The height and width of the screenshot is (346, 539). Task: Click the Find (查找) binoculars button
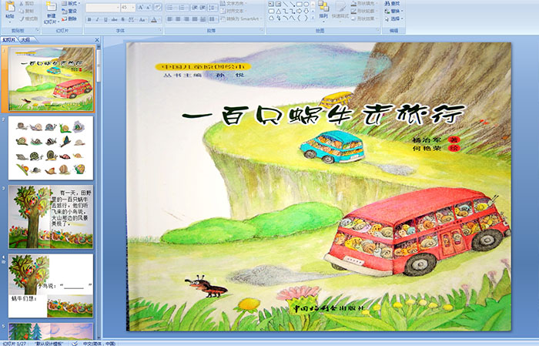coord(393,3)
